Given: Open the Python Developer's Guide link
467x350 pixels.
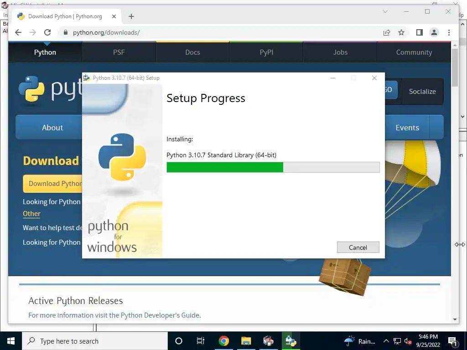Looking at the screenshot, I should click(160, 315).
